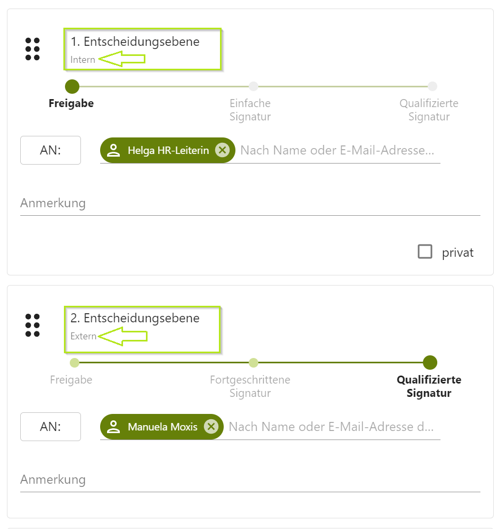The height and width of the screenshot is (529, 498).
Task: Click the drag handle of the second Entscheidungsebene
Action: pyautogui.click(x=32, y=325)
